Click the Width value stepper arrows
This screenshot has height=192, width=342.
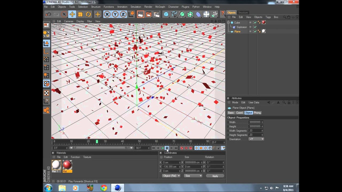(x=262, y=122)
